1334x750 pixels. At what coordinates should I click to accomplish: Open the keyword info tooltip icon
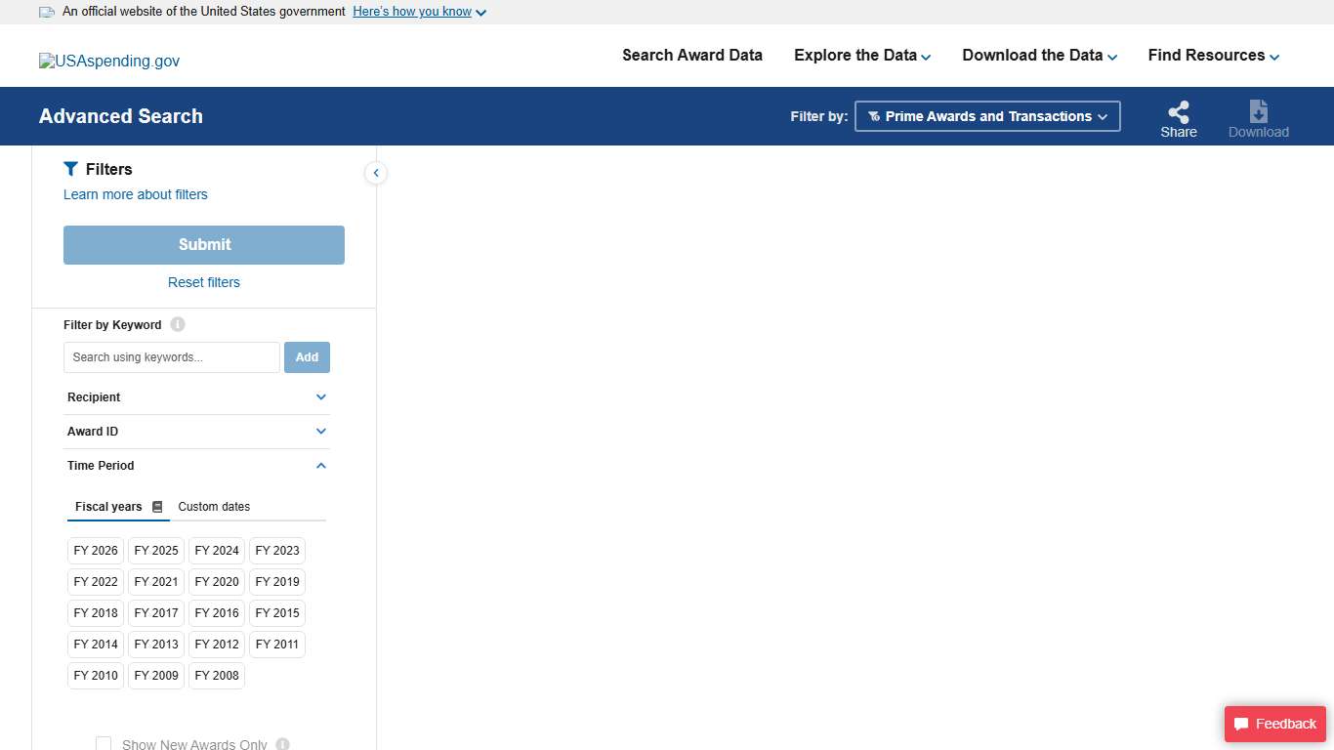pos(178,324)
